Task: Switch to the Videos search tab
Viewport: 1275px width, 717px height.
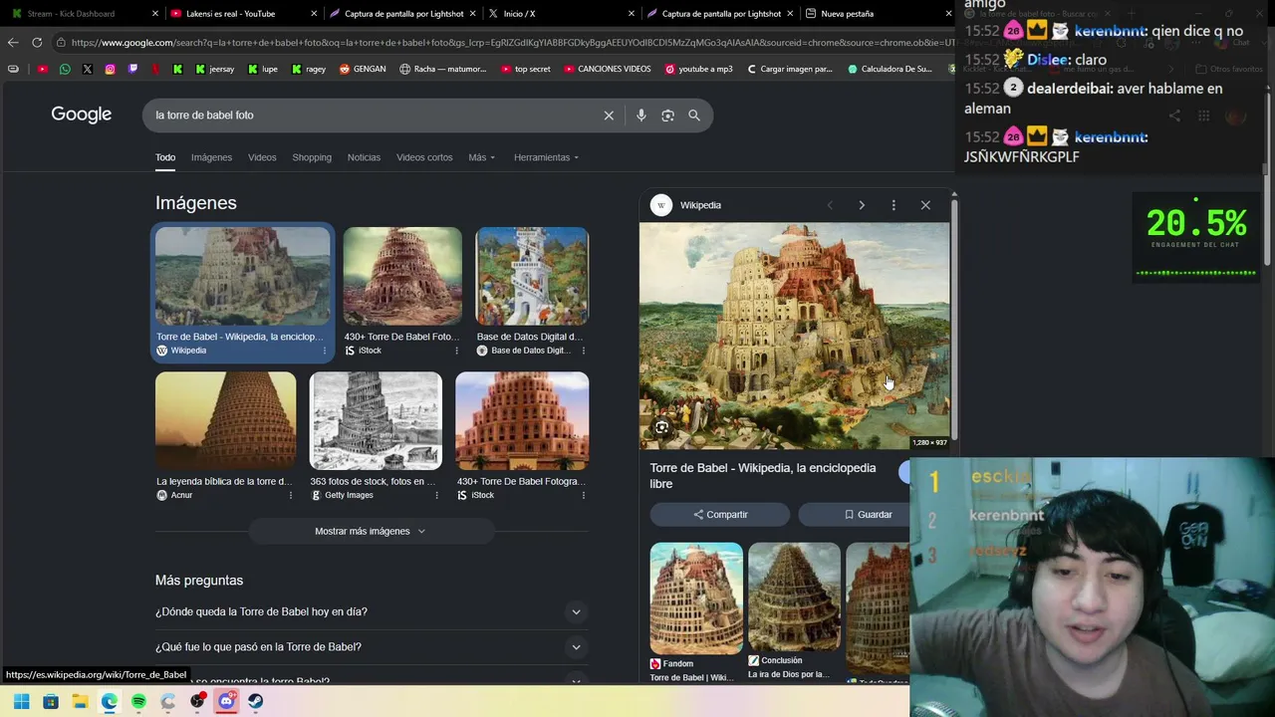Action: tap(262, 157)
